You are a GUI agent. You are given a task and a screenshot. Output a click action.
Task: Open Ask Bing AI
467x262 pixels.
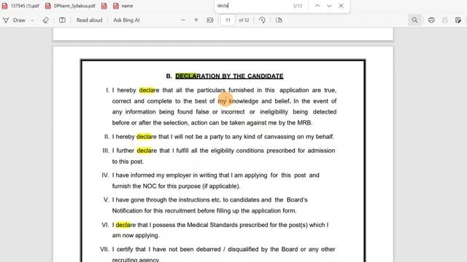[126, 20]
